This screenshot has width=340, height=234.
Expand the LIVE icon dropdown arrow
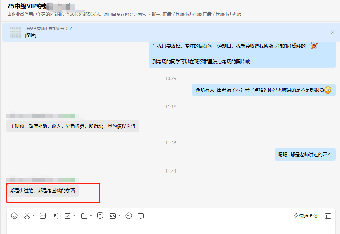pos(119,216)
